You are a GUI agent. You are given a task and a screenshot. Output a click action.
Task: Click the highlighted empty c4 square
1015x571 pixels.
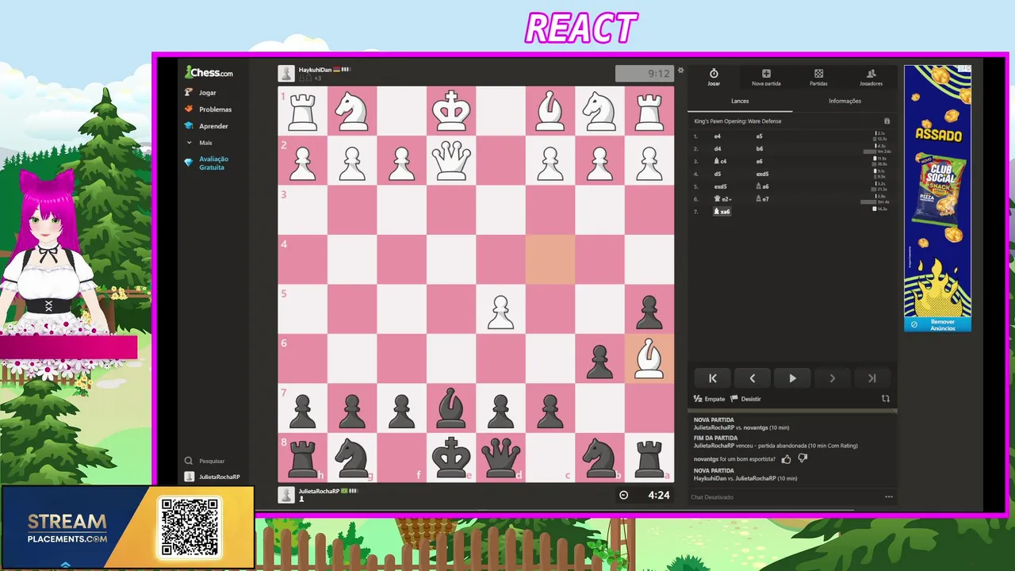click(x=550, y=259)
